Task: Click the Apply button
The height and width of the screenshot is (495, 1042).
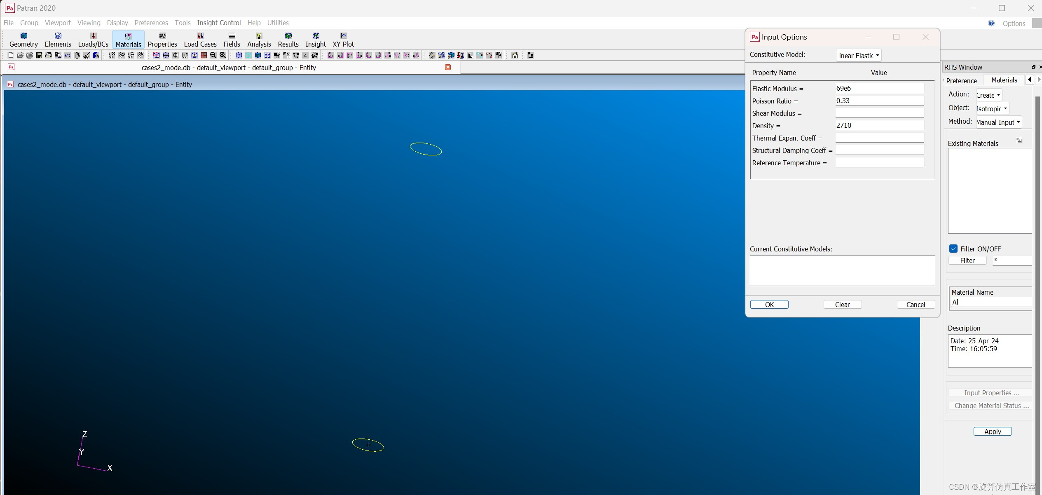Action: [992, 431]
